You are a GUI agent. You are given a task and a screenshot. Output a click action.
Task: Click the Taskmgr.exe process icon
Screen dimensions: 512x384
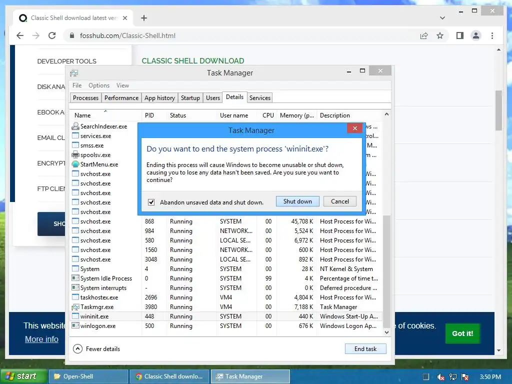pyautogui.click(x=75, y=307)
